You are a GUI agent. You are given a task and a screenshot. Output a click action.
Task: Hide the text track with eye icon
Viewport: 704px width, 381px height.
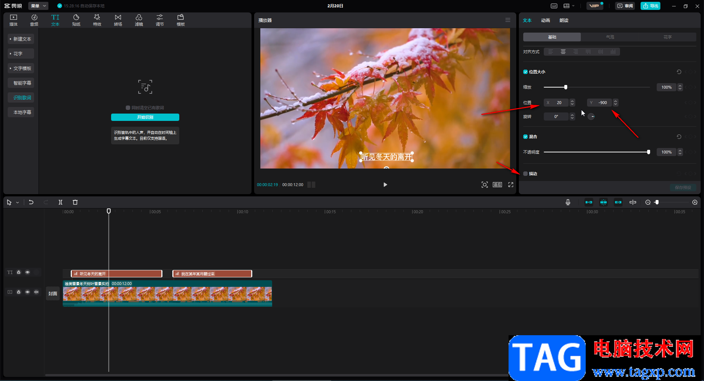point(27,272)
